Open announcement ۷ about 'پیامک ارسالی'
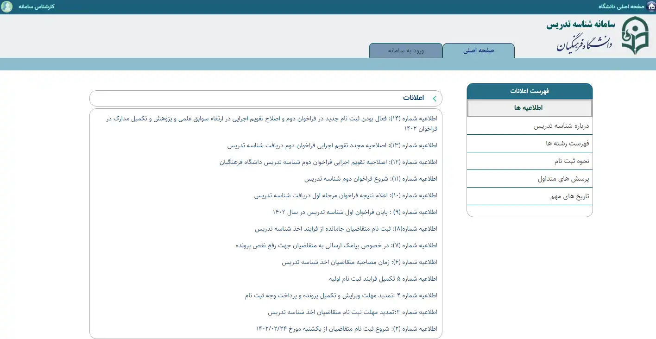This screenshot has height=339, width=656. (336, 245)
